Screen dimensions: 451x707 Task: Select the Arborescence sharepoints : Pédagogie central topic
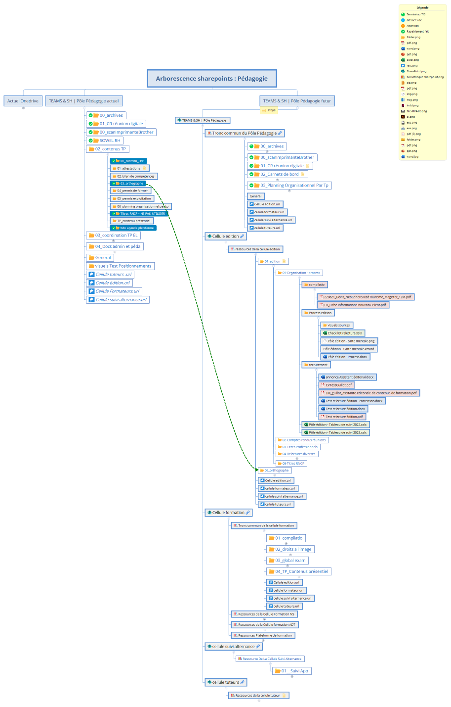(212, 78)
